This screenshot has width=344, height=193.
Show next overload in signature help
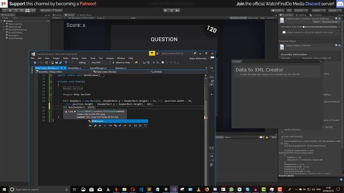[x=75, y=112]
